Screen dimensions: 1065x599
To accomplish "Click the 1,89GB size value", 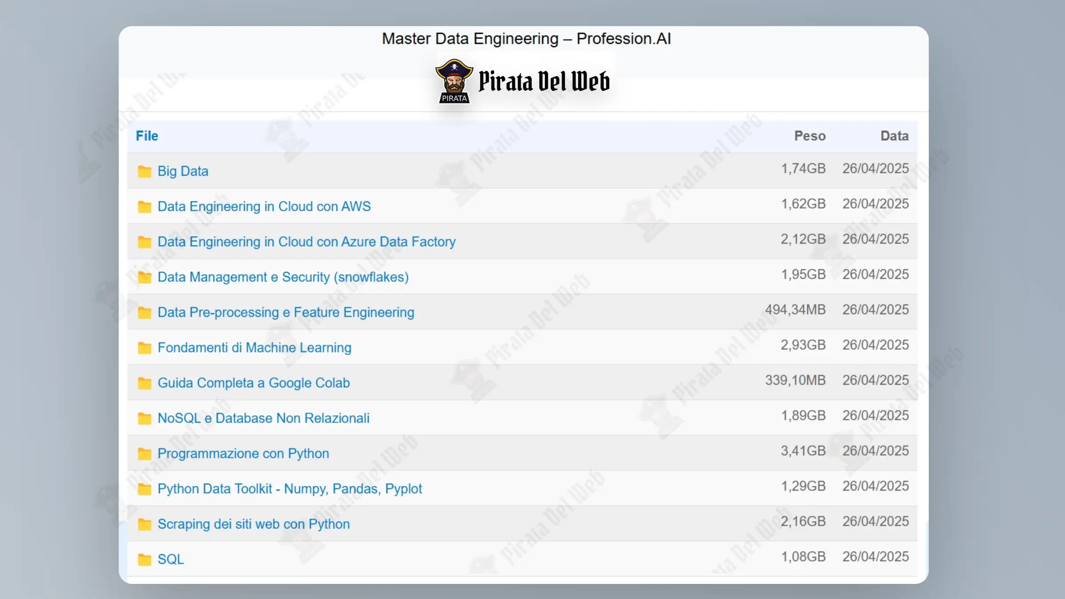I will tap(803, 415).
